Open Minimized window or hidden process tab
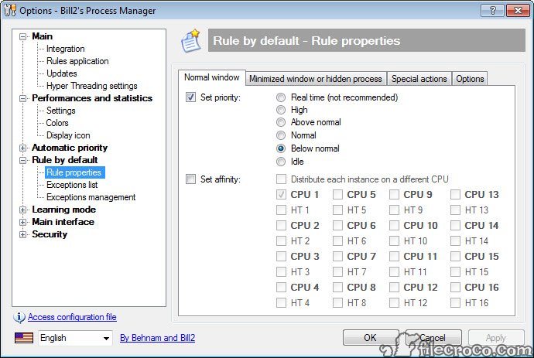Screen dimensions: 534x358 (x=316, y=79)
